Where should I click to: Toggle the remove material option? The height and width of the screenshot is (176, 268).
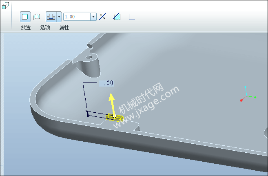pyautogui.click(x=117, y=17)
